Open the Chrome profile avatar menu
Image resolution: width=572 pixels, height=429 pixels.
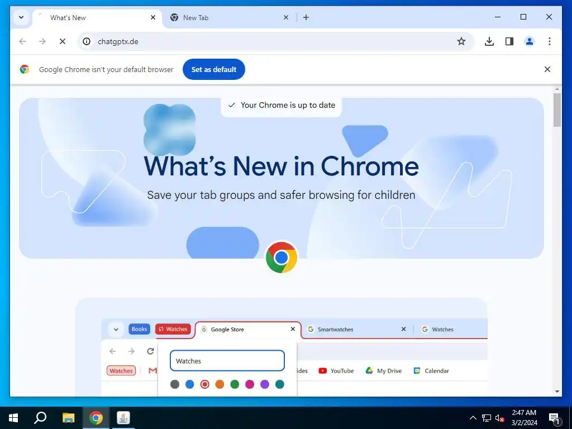point(530,41)
